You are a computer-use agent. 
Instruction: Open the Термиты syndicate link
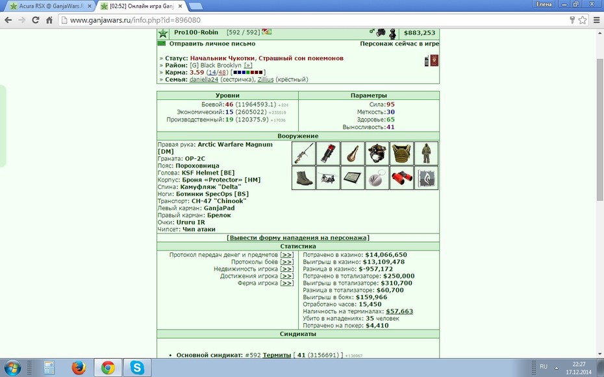(277, 355)
